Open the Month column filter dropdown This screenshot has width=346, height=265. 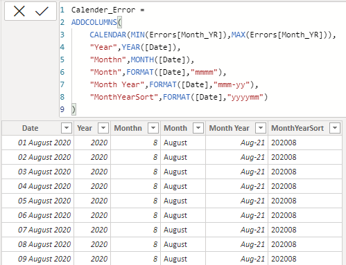coord(198,128)
